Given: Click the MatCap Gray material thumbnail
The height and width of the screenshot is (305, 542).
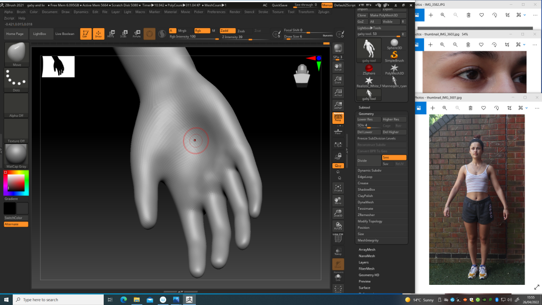Looking at the screenshot, I should tap(16, 156).
